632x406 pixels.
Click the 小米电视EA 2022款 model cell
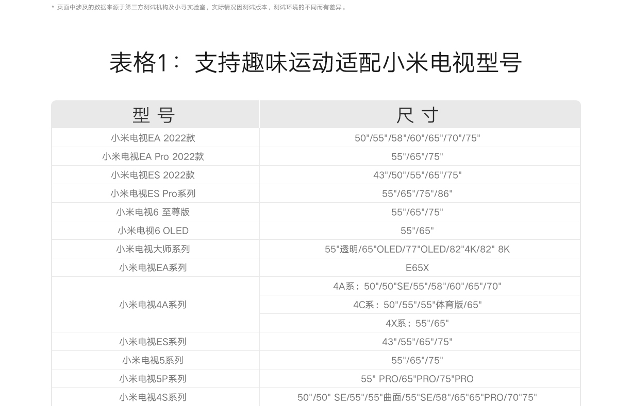[153, 138]
